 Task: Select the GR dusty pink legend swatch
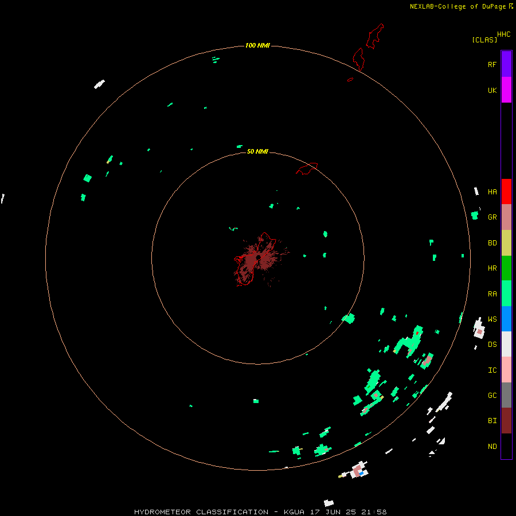[506, 217]
